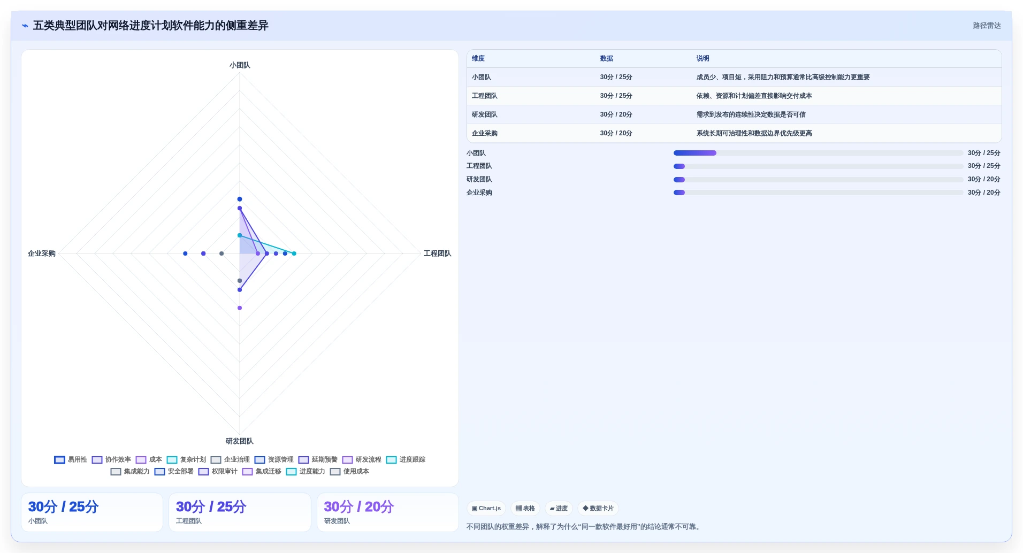Click the 进度 chip
This screenshot has height=553, width=1023.
point(559,508)
